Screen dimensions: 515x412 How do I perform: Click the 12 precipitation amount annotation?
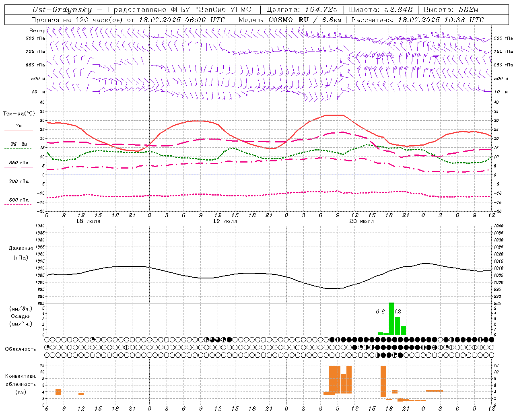pos(398,312)
